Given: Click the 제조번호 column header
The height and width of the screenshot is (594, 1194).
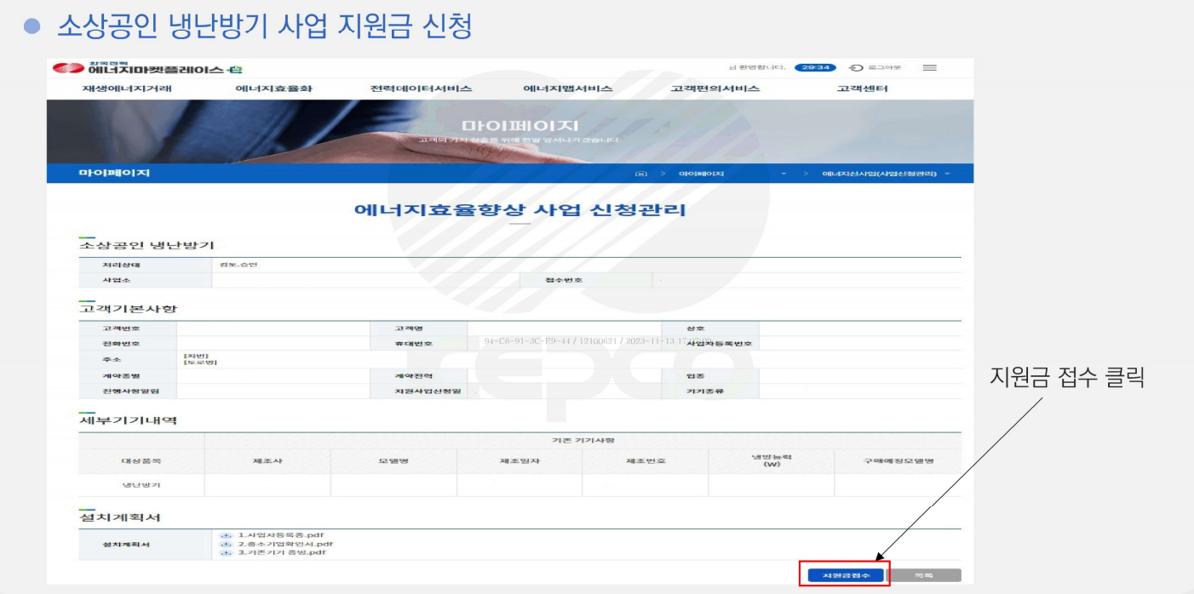Looking at the screenshot, I should 646,461.
